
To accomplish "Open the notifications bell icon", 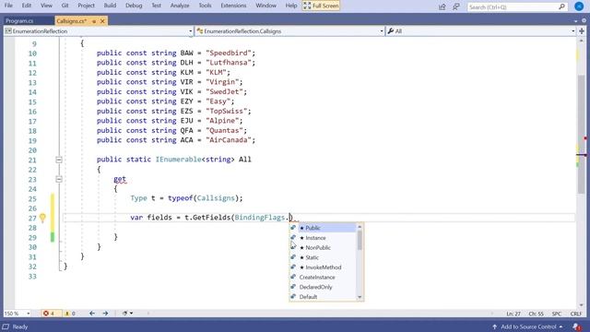I will pos(577,326).
